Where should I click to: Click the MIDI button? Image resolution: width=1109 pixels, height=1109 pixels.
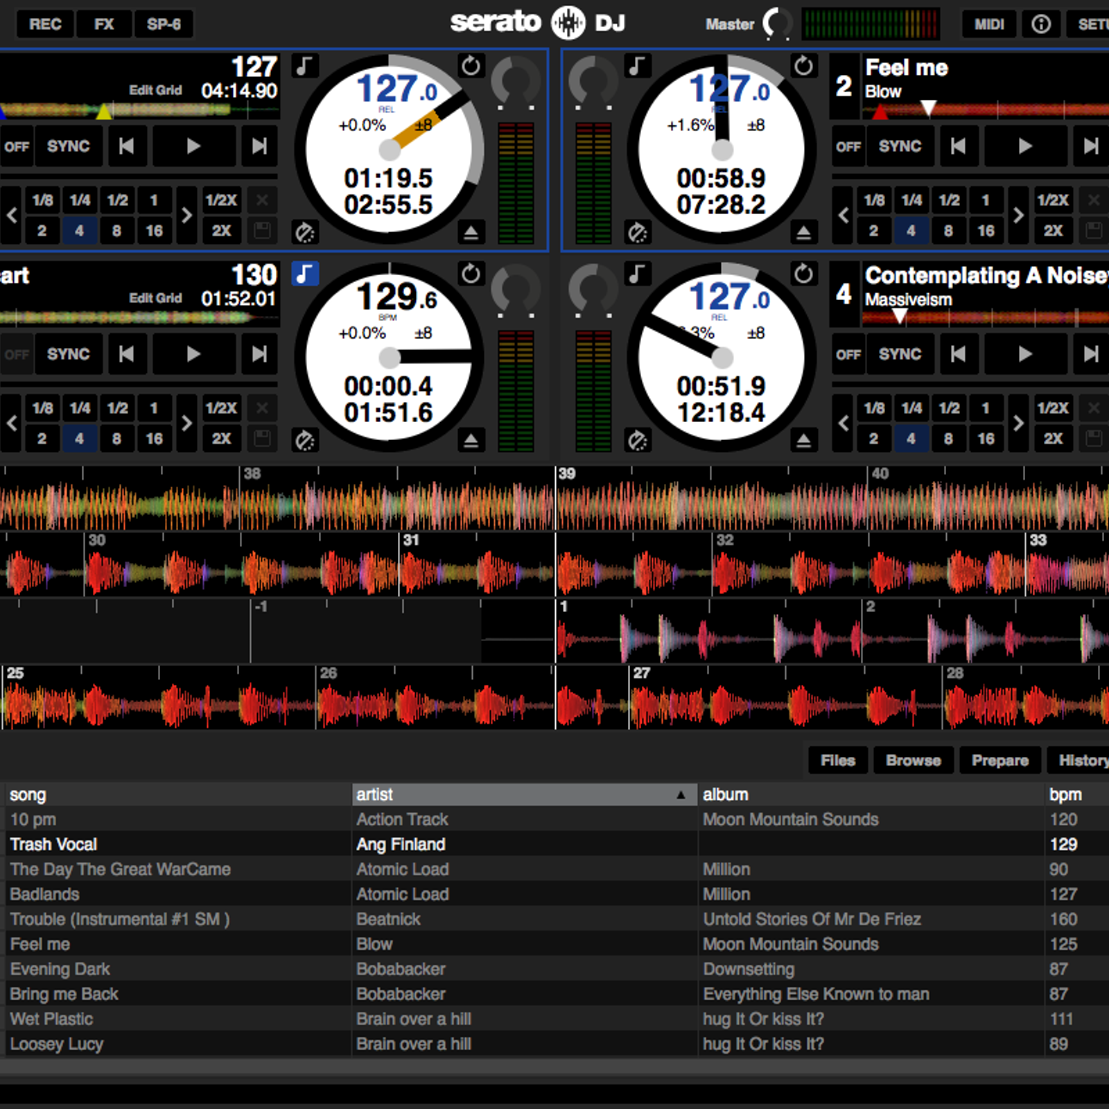(989, 24)
